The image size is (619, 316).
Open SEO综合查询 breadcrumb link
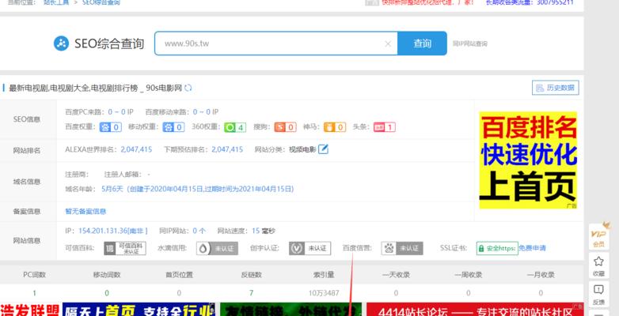click(x=101, y=2)
